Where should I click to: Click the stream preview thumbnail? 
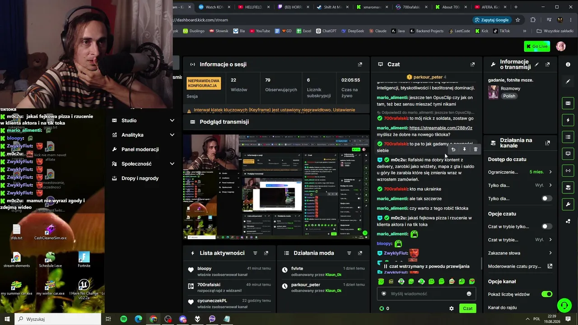coord(276,186)
